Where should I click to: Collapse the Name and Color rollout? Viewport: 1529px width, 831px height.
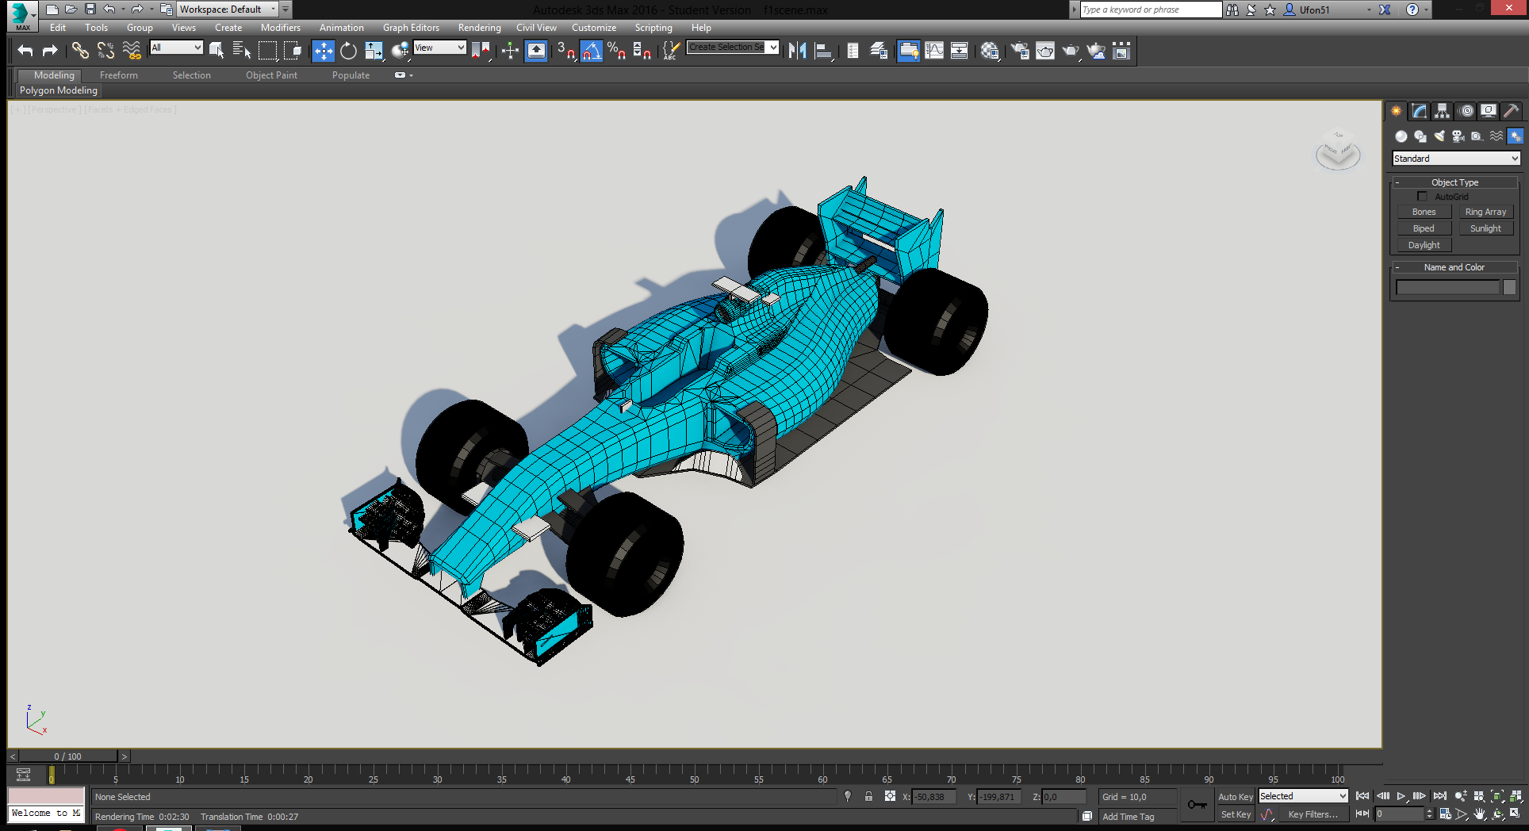click(1454, 267)
